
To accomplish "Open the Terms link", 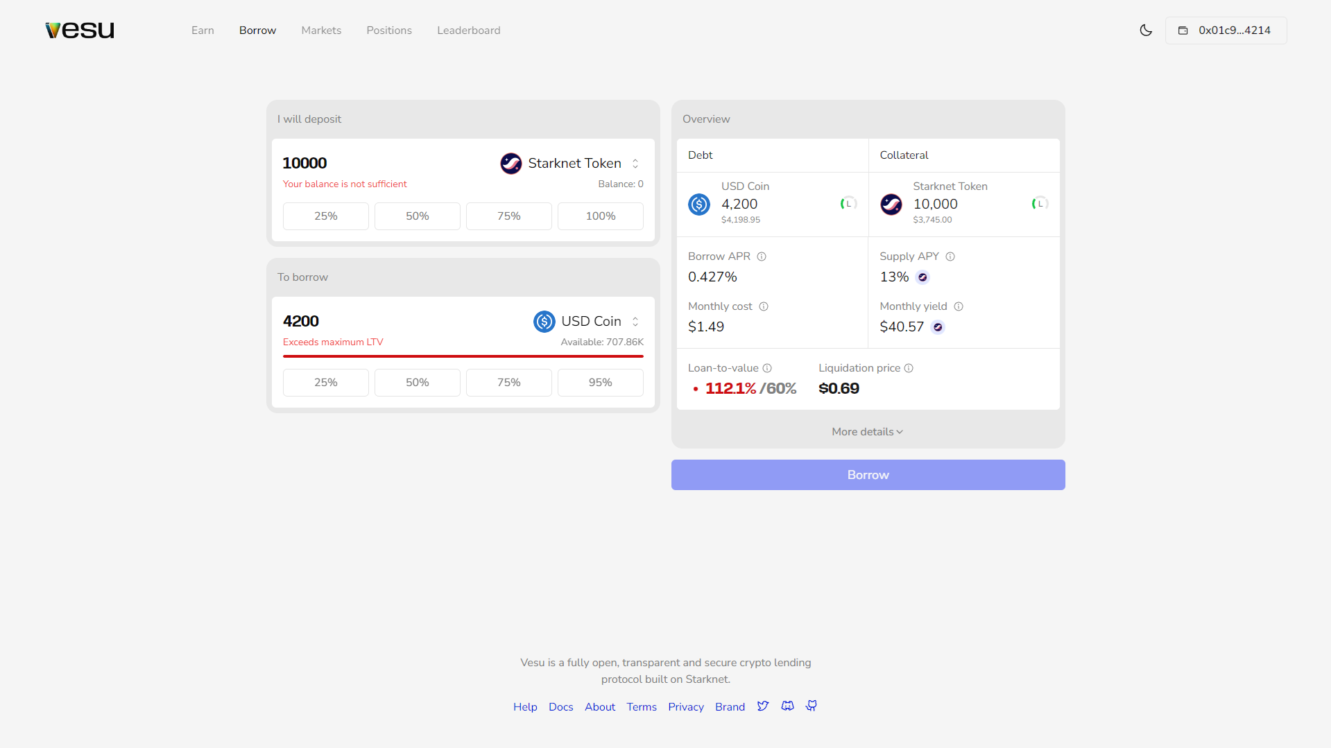I will tap(642, 707).
